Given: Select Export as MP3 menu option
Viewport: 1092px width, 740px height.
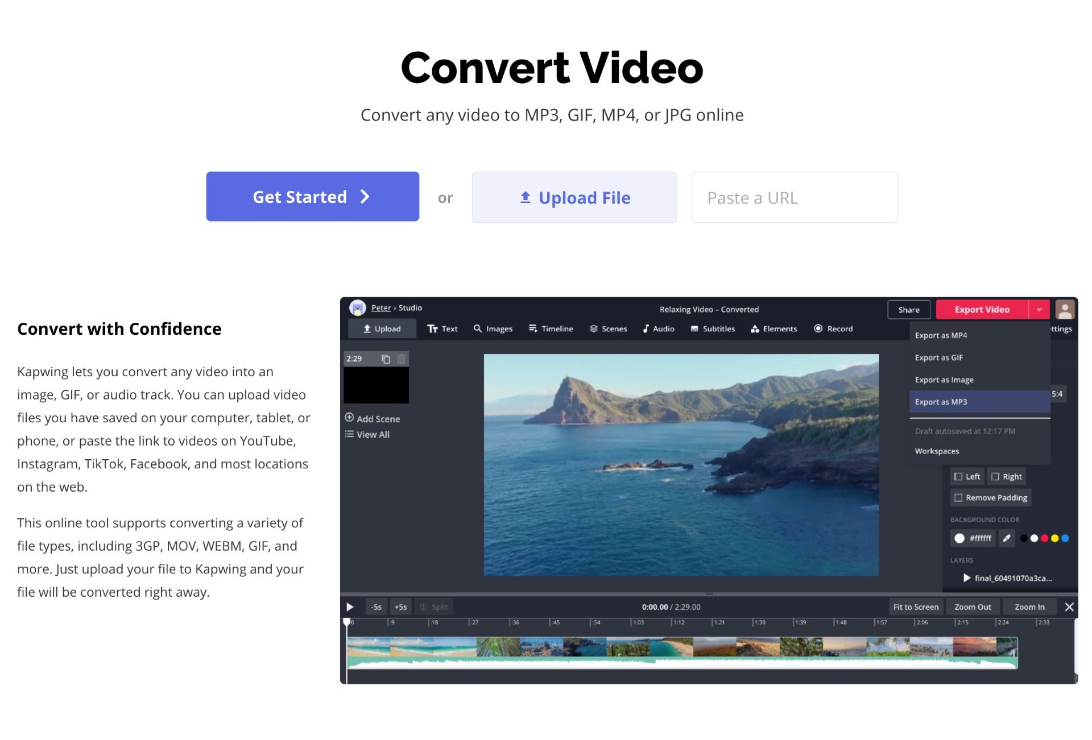Looking at the screenshot, I should [941, 402].
